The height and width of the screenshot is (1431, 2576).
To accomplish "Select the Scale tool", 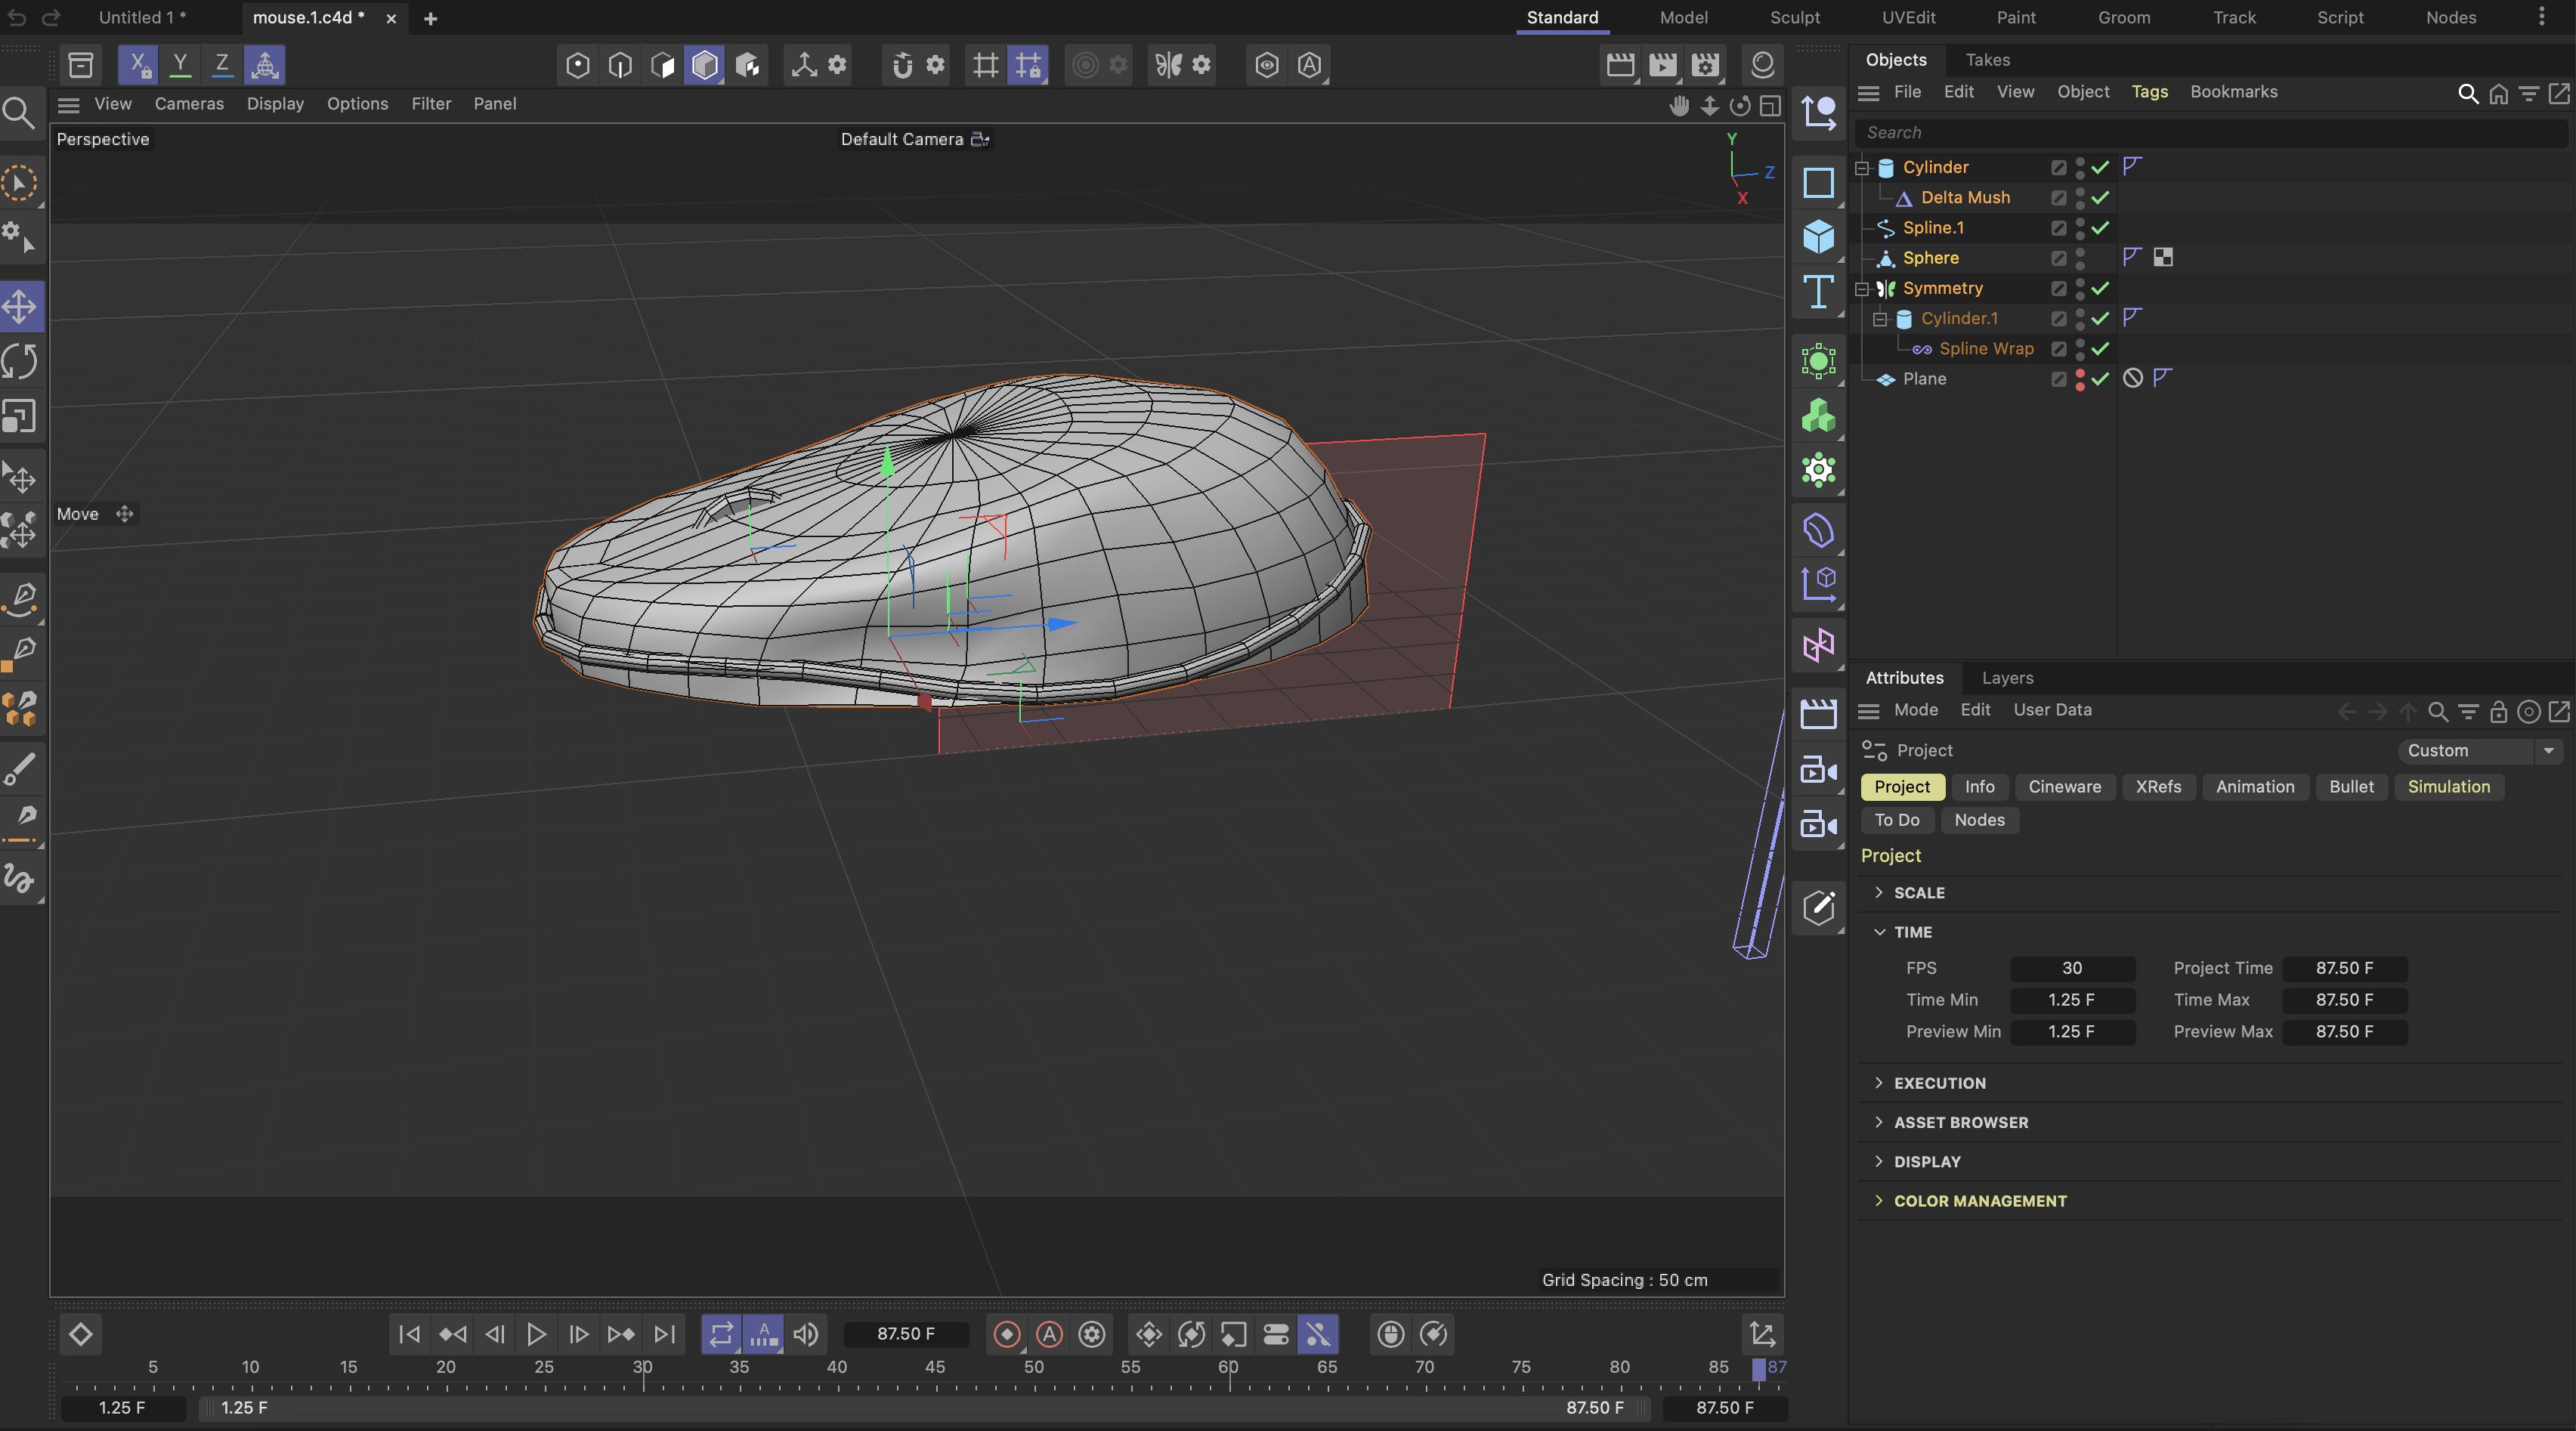I will pos(20,417).
